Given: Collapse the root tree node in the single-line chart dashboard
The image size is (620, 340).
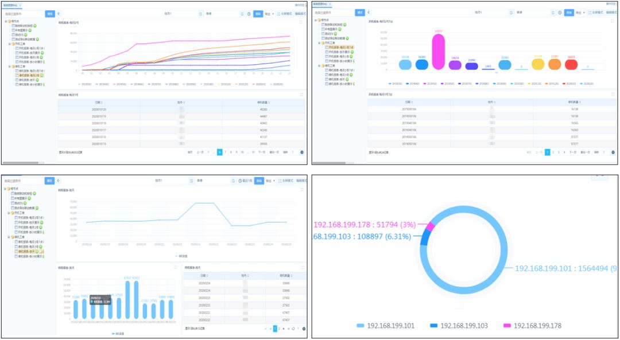Looking at the screenshot, I should click(5, 189).
